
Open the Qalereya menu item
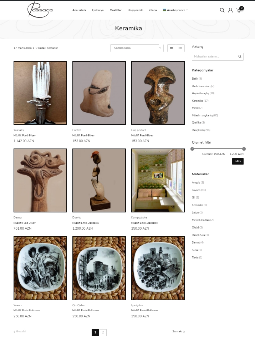(98, 10)
